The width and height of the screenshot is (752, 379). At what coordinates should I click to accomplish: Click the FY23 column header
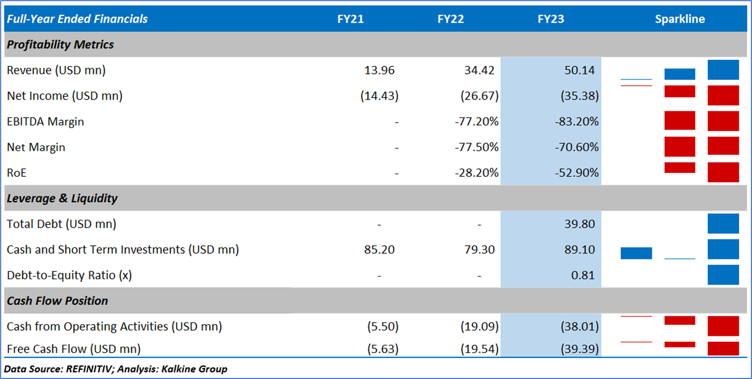click(550, 19)
